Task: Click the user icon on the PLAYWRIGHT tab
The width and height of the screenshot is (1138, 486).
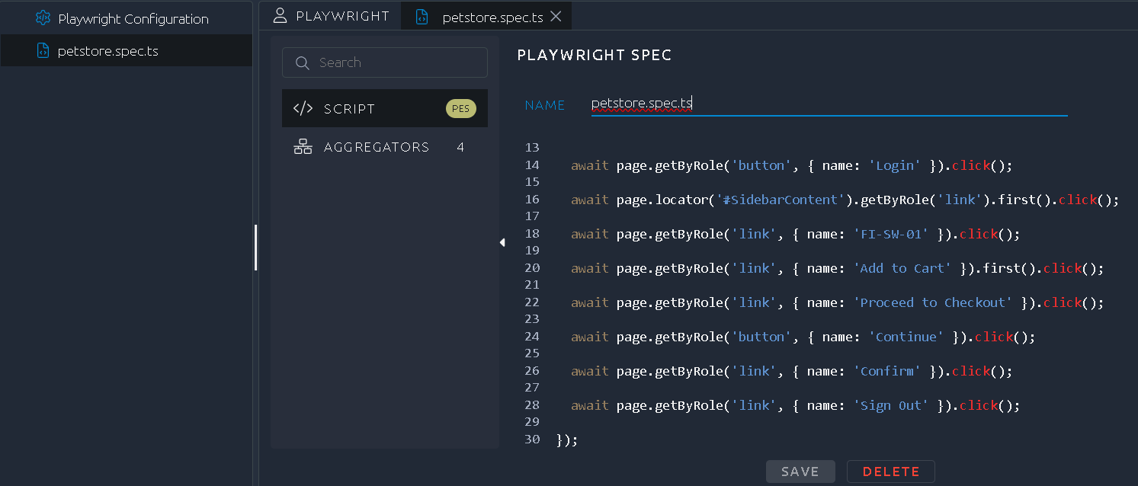Action: (x=280, y=15)
